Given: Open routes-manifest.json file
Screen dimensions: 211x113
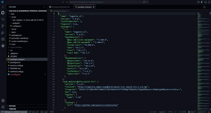Looking at the screenshot, I should (x=27, y=41).
